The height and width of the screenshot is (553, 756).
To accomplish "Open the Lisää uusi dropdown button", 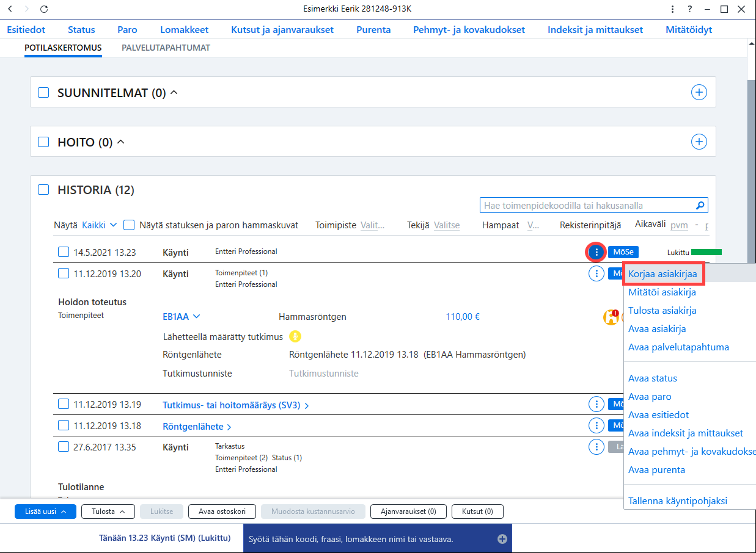I will [x=45, y=511].
